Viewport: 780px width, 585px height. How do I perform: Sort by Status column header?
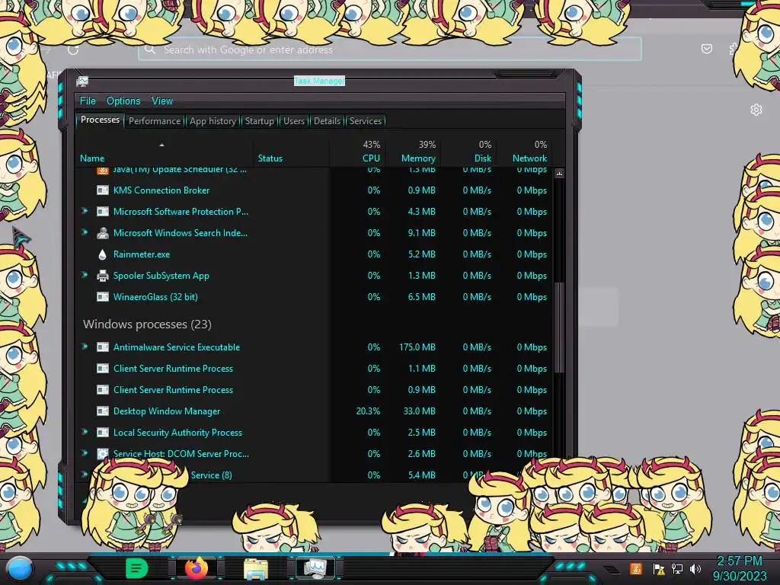[x=291, y=152]
